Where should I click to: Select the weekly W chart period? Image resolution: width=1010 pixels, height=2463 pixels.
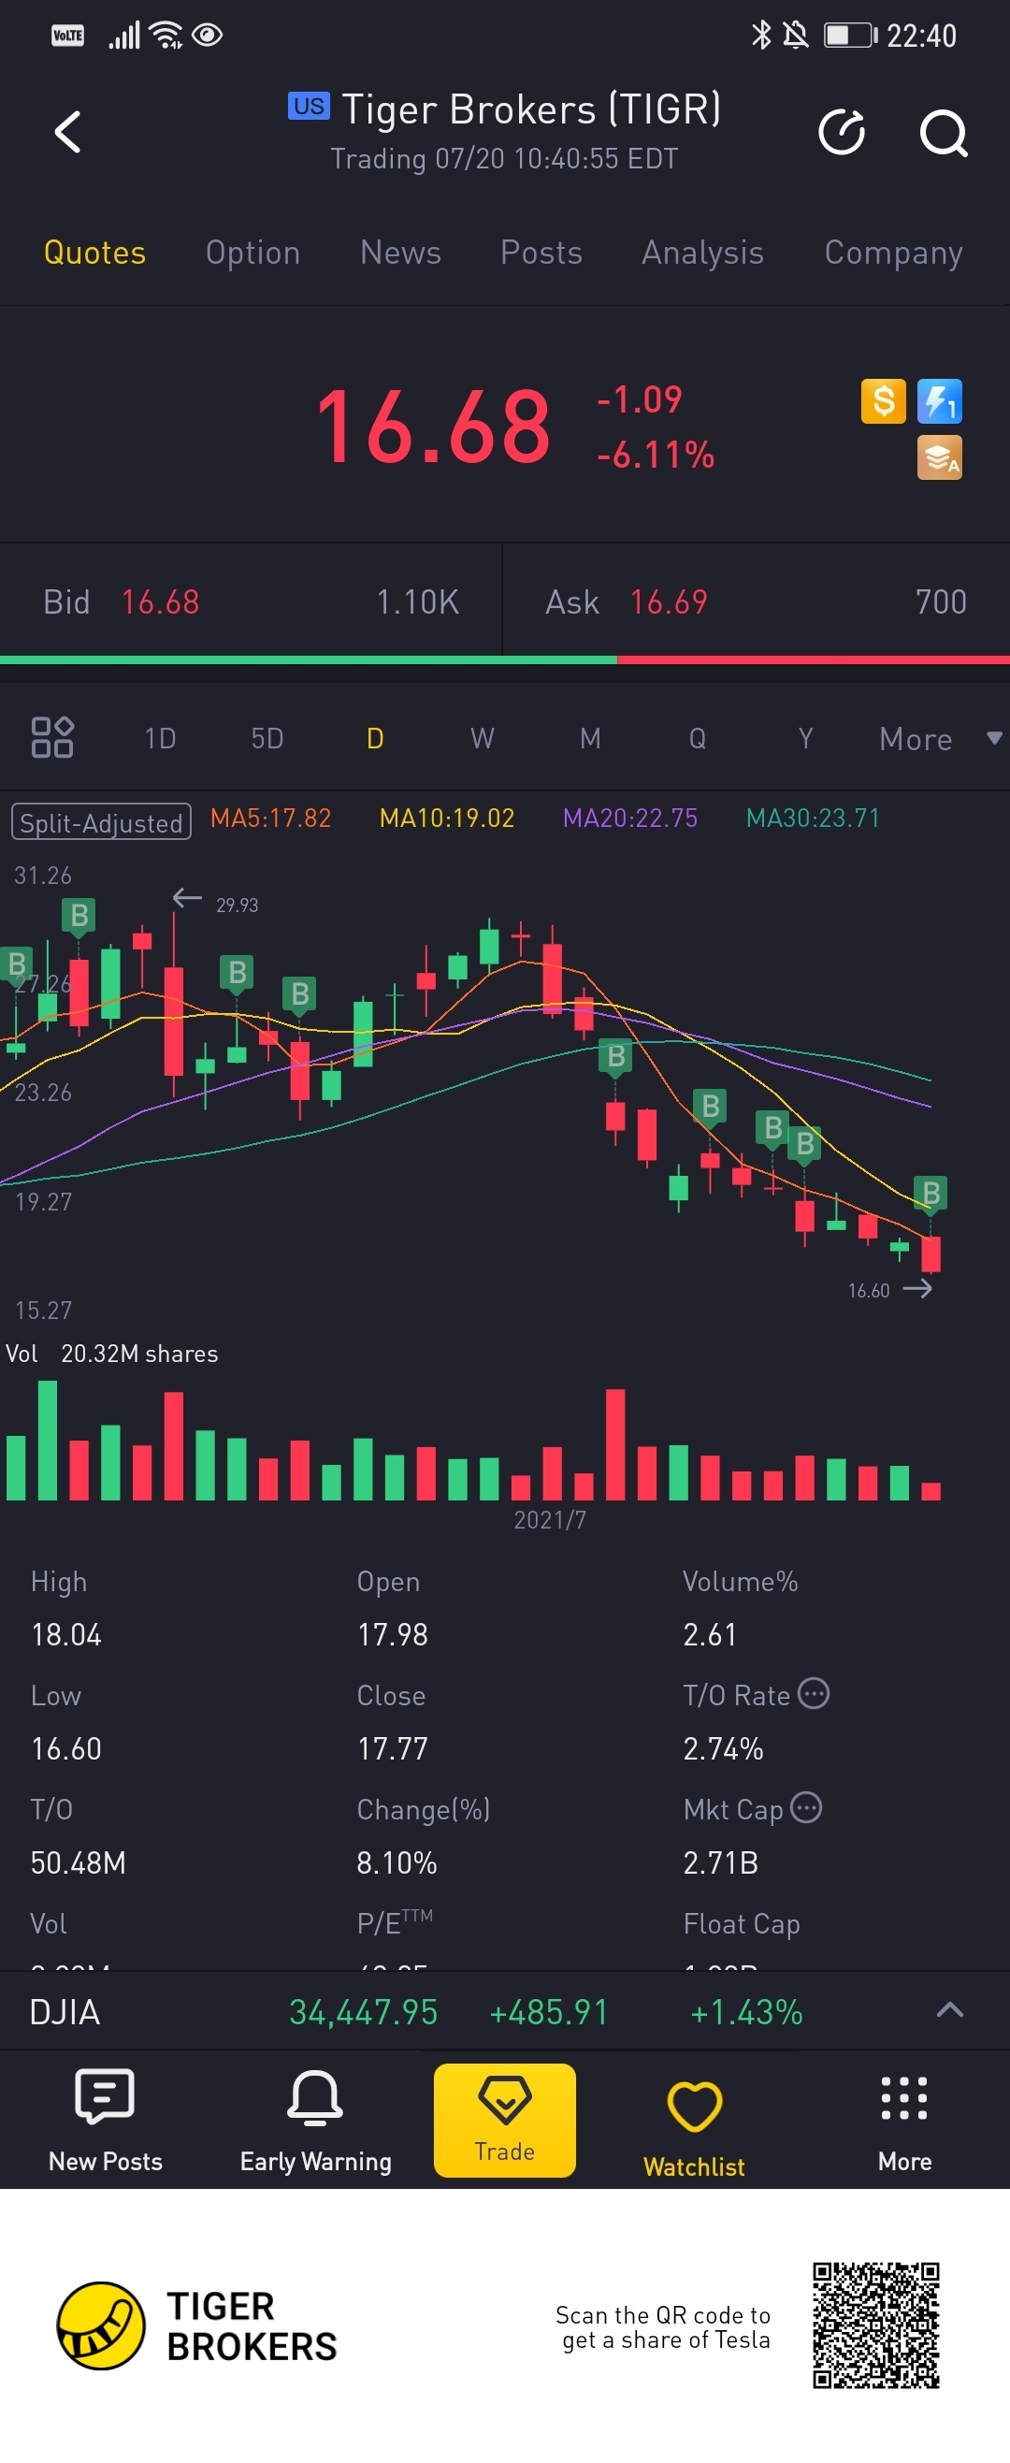point(483,738)
